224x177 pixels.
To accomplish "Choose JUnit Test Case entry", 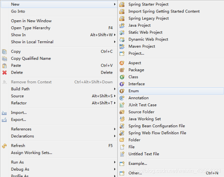I will (171, 105).
